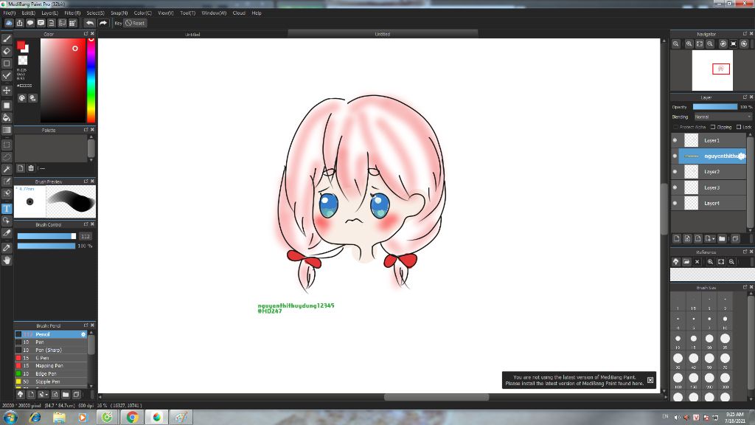
Task: Select the Move tool
Action: [7, 90]
